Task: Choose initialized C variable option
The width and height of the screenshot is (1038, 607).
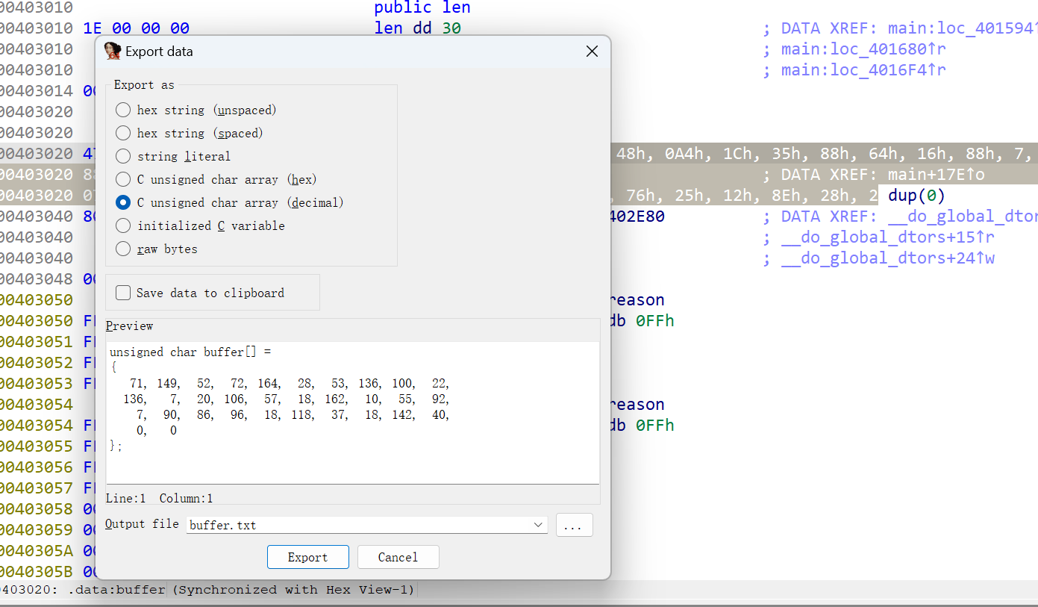Action: click(200, 225)
